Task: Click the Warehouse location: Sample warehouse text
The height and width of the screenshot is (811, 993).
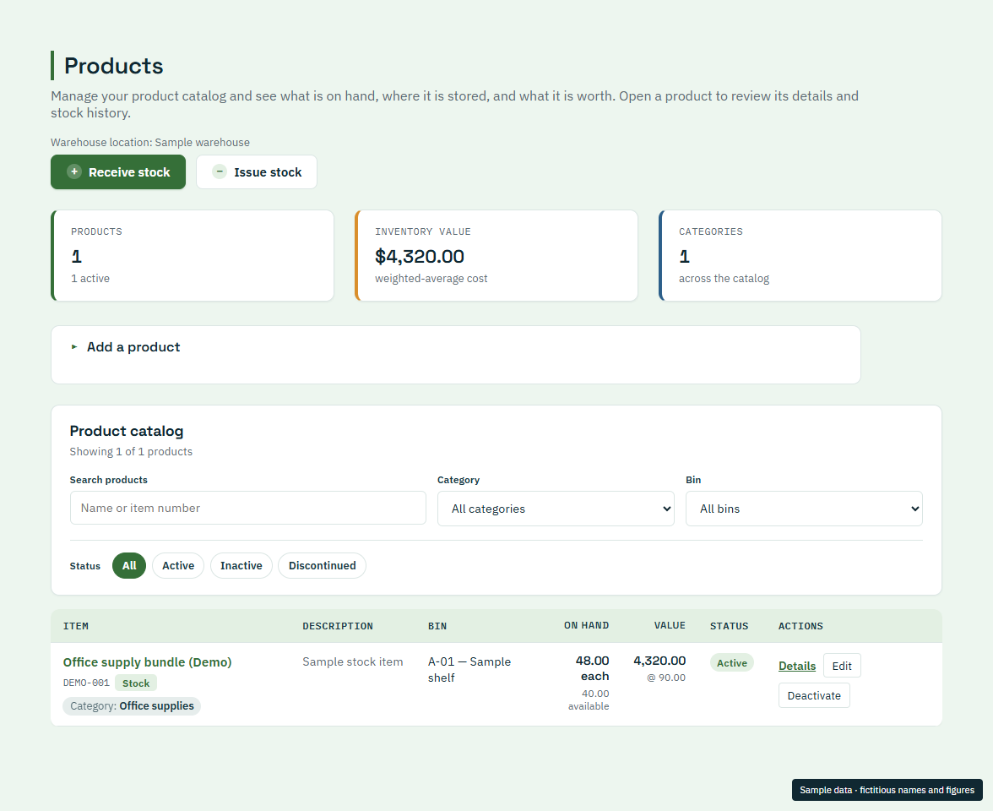Action: (x=150, y=143)
